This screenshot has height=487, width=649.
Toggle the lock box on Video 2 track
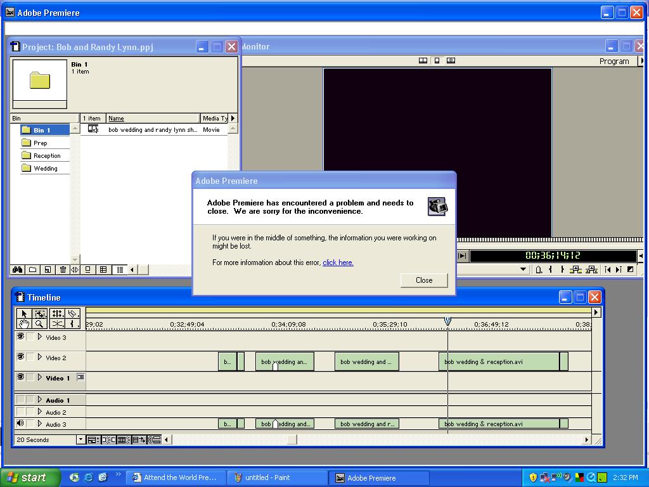click(x=30, y=357)
